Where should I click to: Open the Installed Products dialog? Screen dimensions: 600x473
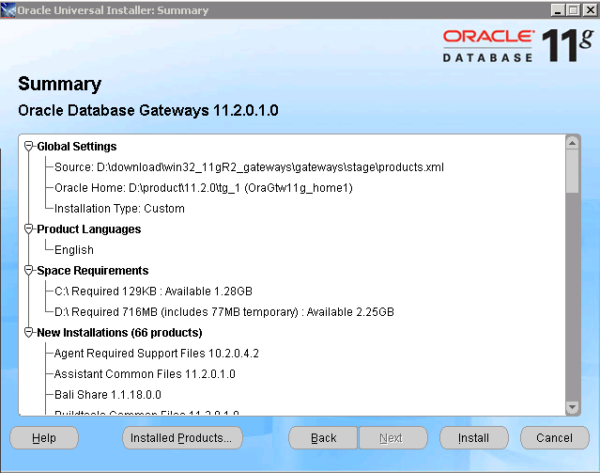coord(182,437)
